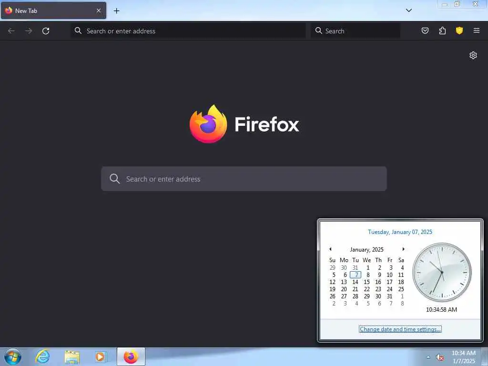Focus the toolbar Search box
The height and width of the screenshot is (366, 488).
[356, 31]
